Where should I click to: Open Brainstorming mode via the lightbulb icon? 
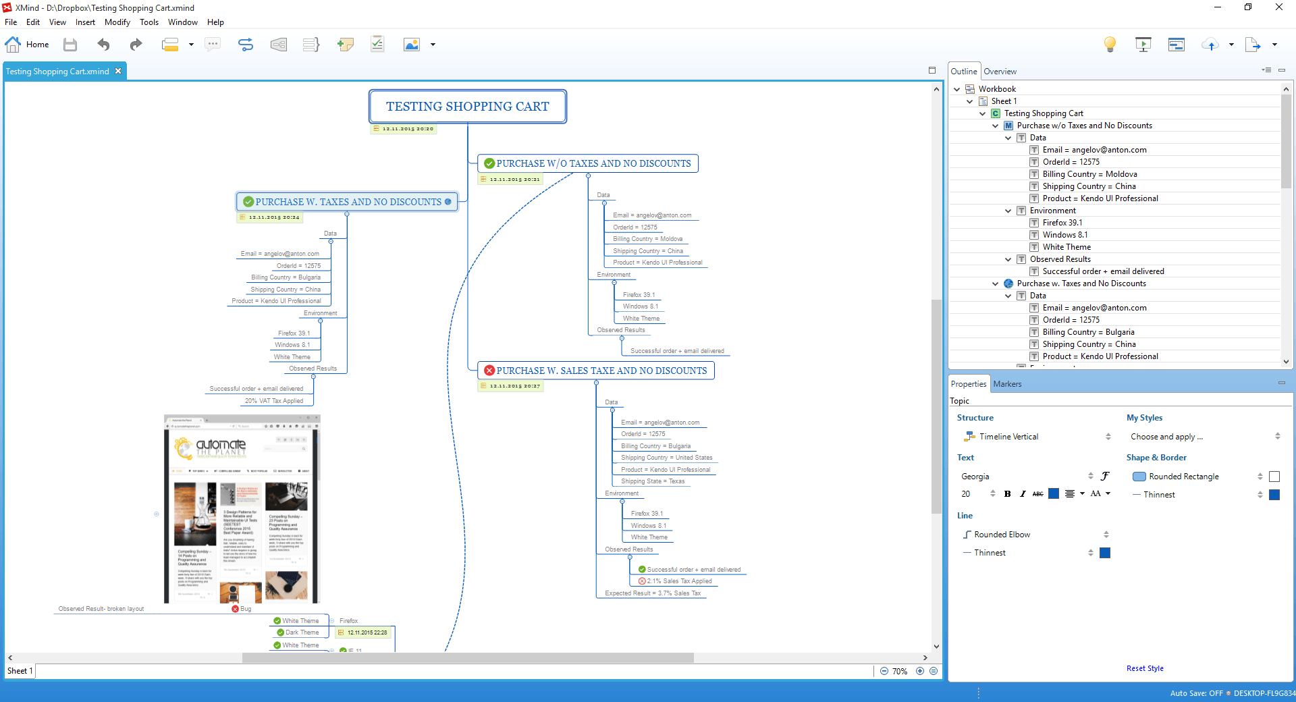(1110, 45)
